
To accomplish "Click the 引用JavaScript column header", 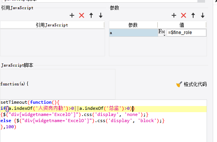I will (52, 25).
